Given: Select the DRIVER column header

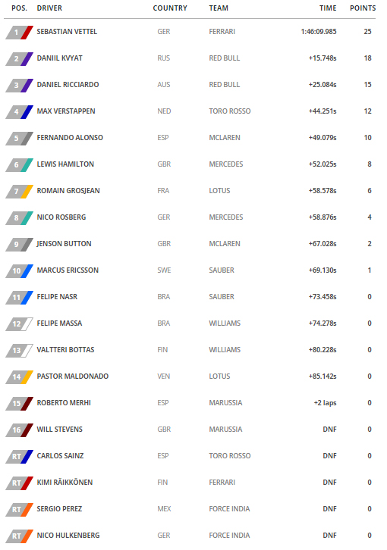Looking at the screenshot, I should pyautogui.click(x=49, y=8).
